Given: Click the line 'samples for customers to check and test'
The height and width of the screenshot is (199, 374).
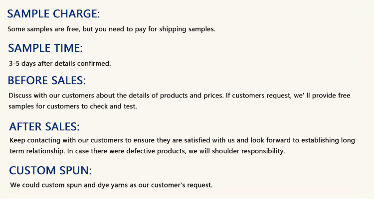Looking at the screenshot, I should pyautogui.click(x=73, y=106).
